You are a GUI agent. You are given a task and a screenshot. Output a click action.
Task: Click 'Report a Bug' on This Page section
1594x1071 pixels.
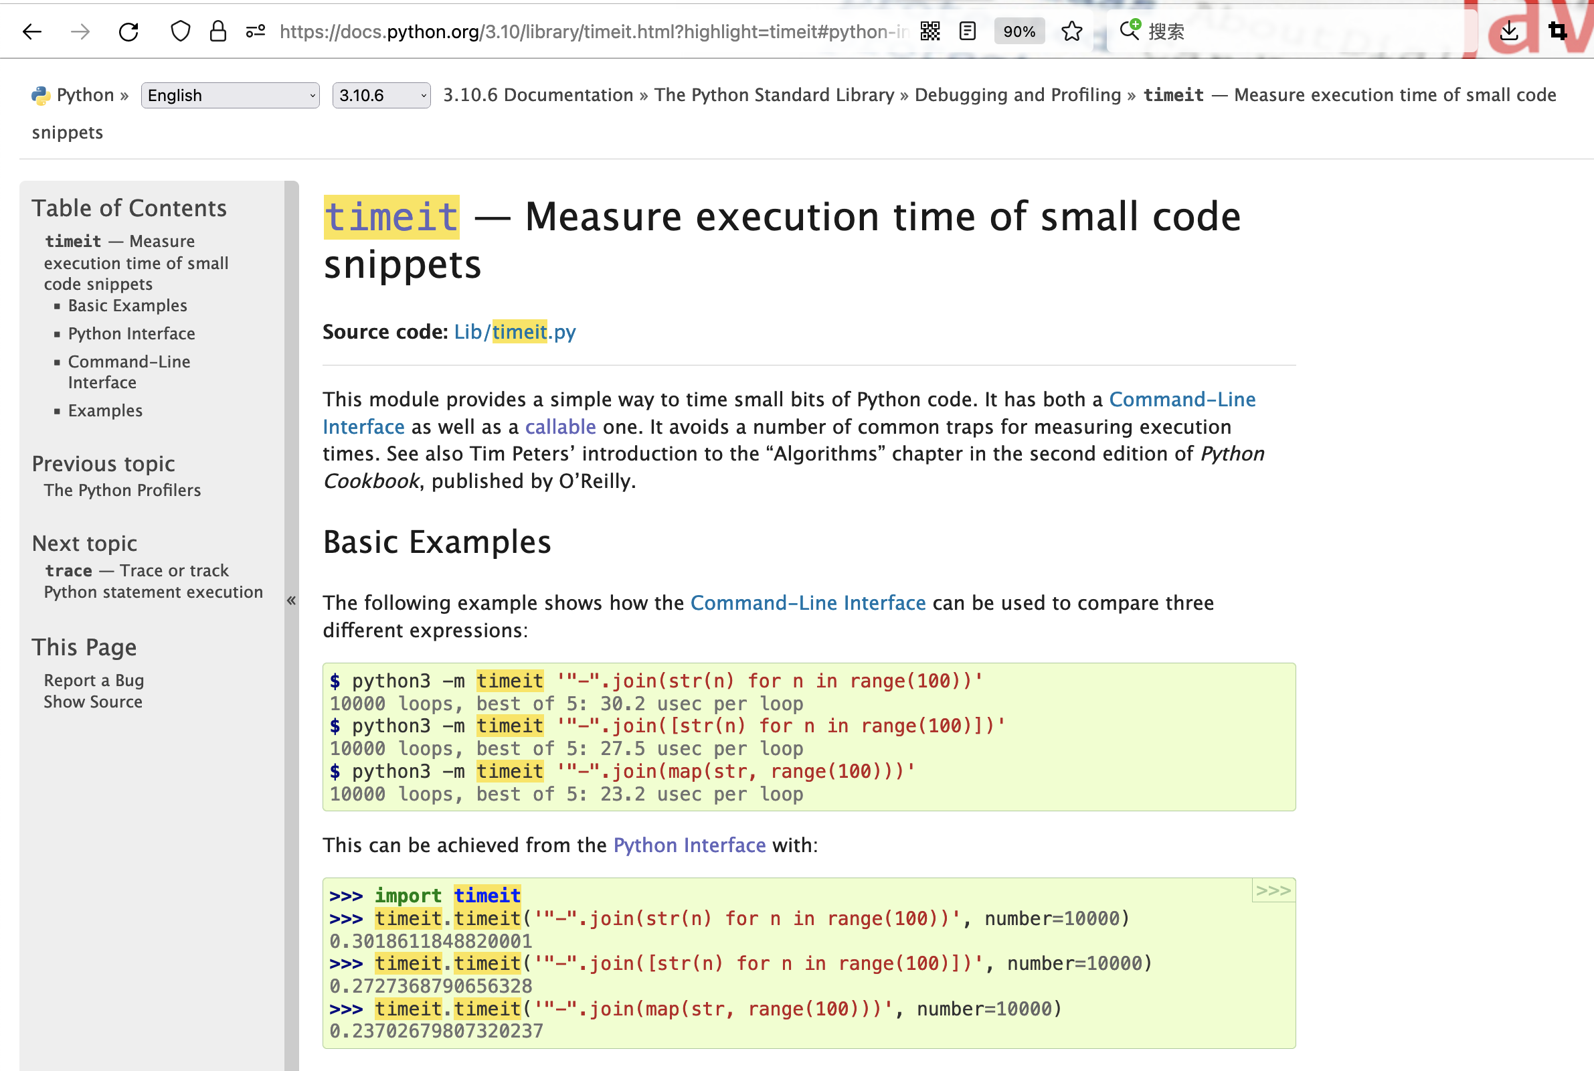click(x=94, y=679)
